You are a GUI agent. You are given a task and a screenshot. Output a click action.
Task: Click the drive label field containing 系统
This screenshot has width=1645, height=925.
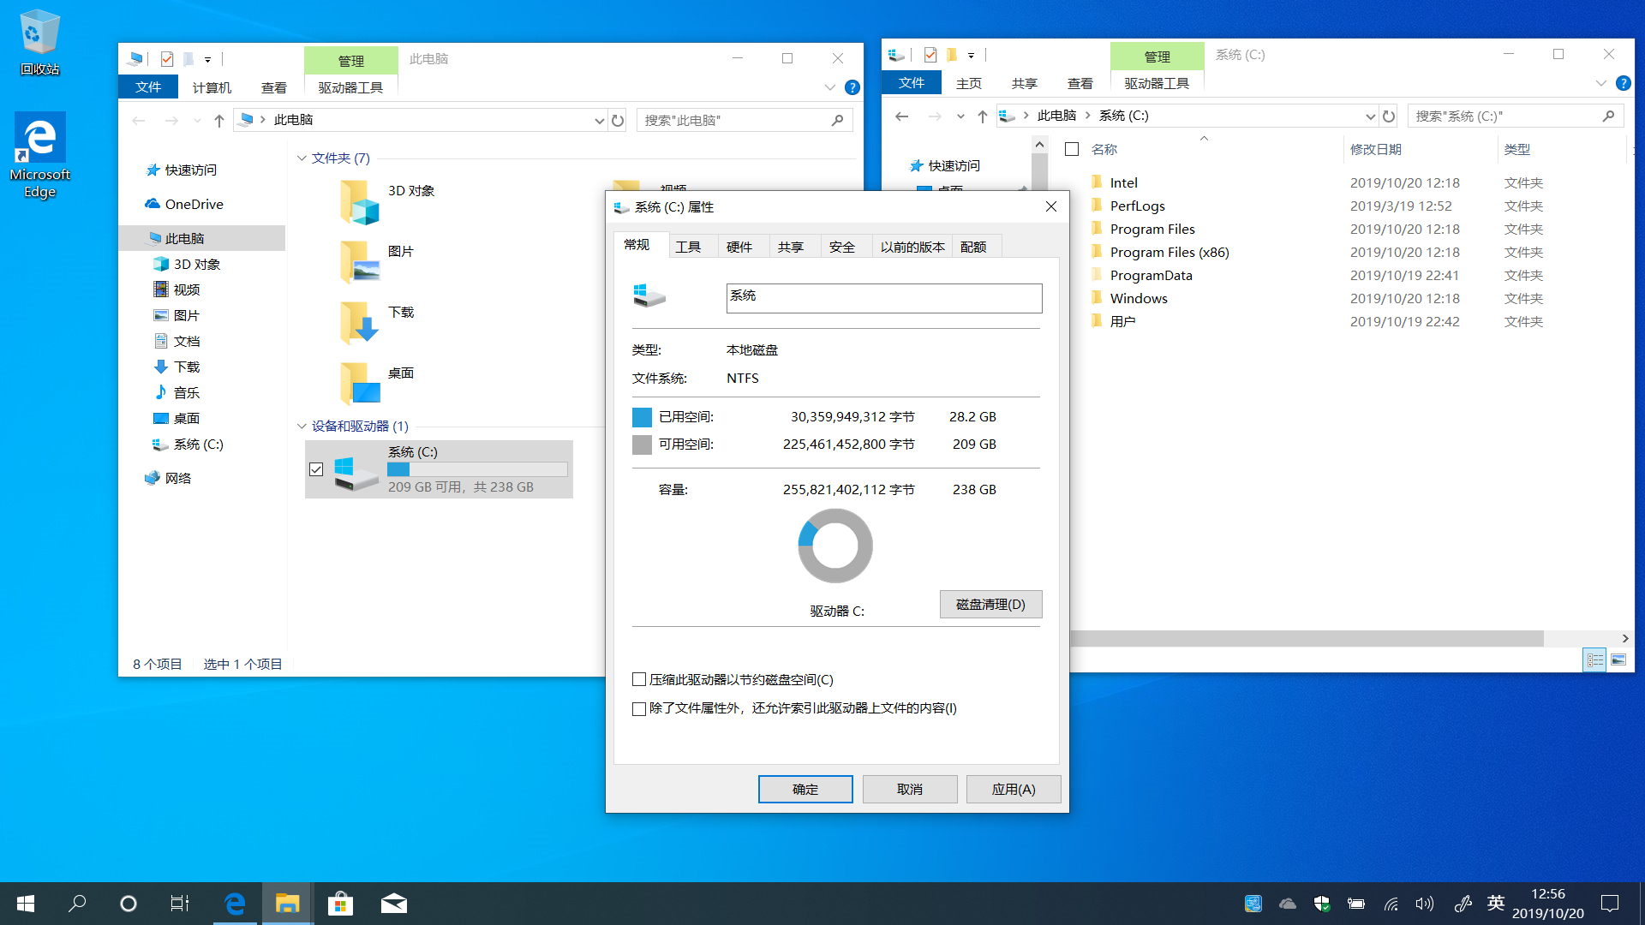[884, 298]
